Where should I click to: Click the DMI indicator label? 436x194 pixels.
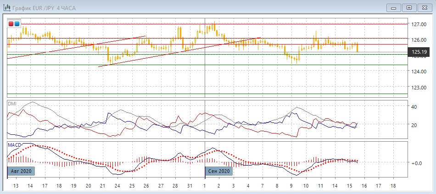point(12,104)
